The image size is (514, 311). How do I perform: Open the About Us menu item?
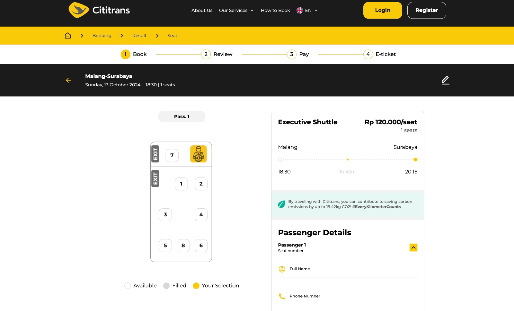coord(202,10)
